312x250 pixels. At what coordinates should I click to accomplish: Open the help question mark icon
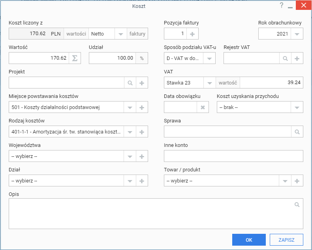pos(281,6)
